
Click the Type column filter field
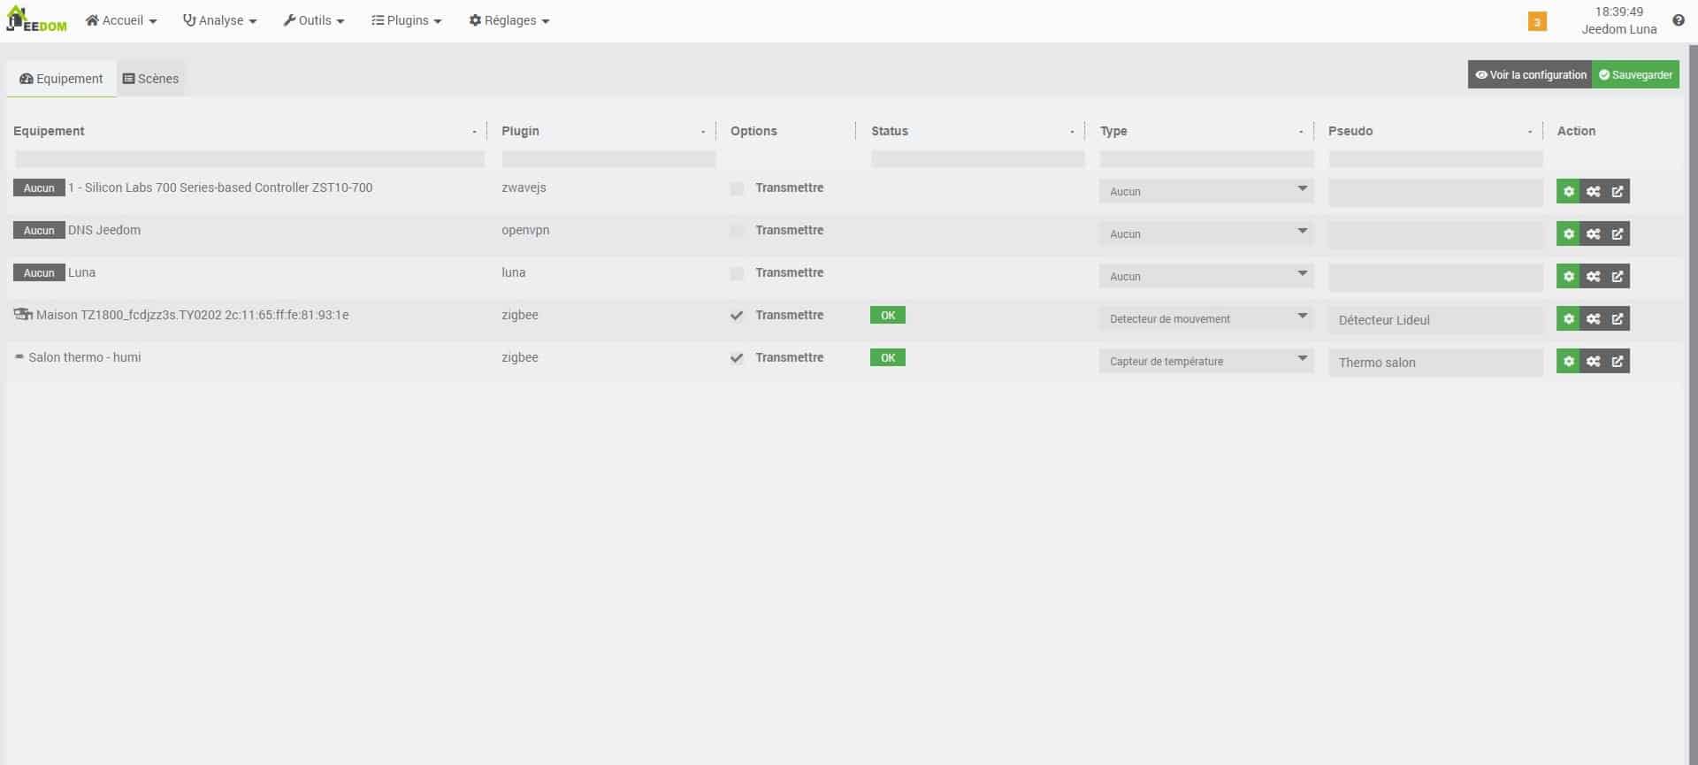tap(1207, 159)
